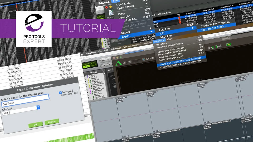This screenshot has height=142, width=253.
Task: Click the left trim bracket icon in Matchbox
Action: (211, 48)
